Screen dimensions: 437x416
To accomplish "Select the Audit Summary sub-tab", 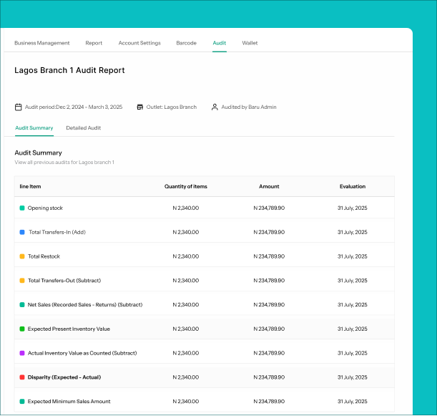I will point(34,127).
